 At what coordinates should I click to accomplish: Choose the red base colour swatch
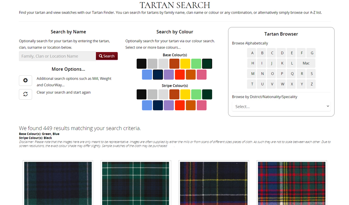[180, 75]
